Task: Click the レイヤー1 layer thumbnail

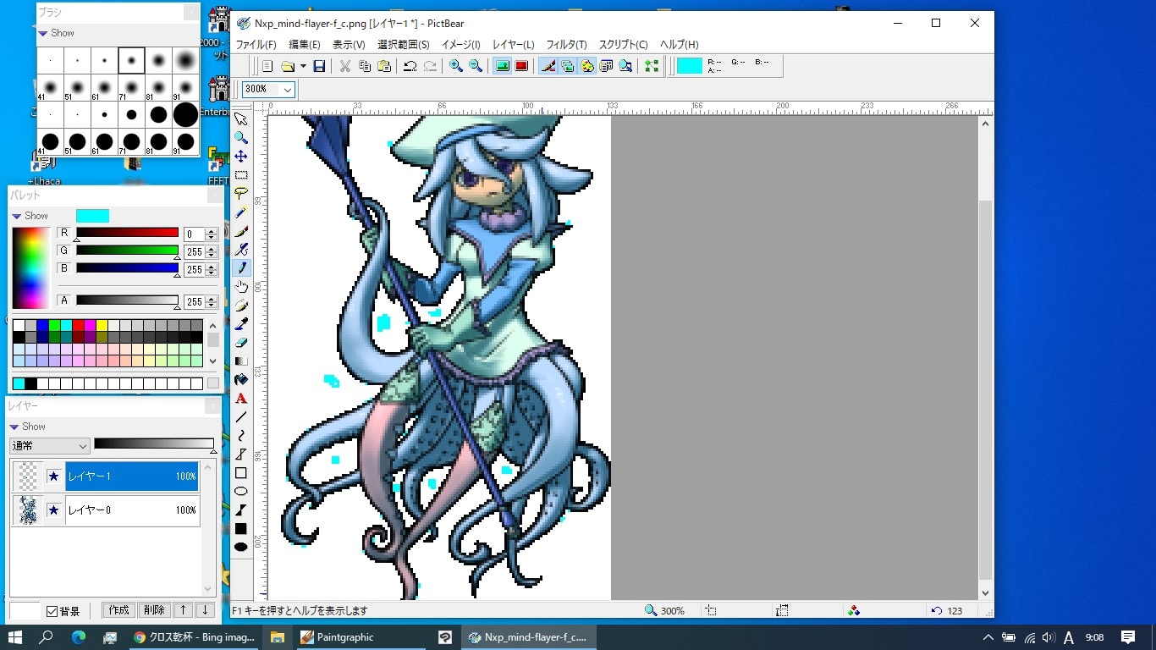Action: click(x=28, y=476)
